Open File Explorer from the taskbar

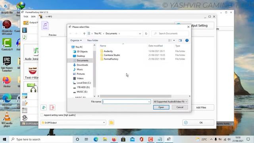click(x=105, y=139)
